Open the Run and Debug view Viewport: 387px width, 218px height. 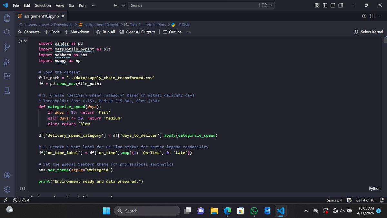coord(7,62)
